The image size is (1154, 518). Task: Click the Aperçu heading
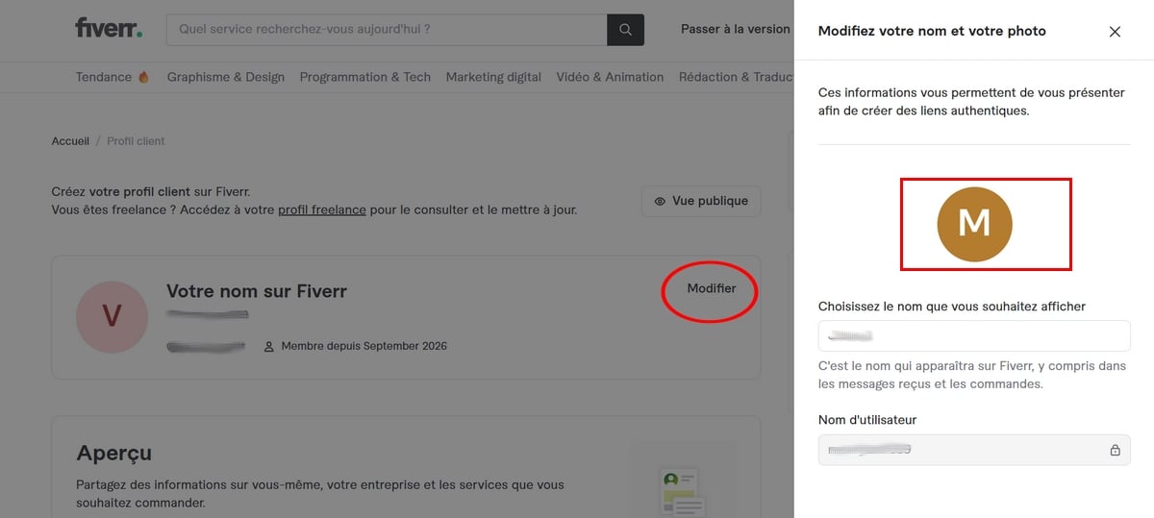tap(113, 454)
